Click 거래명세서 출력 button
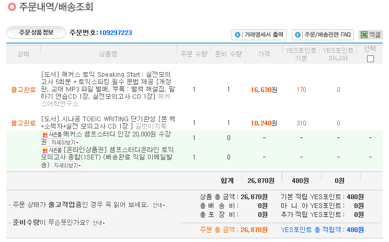Viewport: 389px width, 242px height. pyautogui.click(x=259, y=34)
